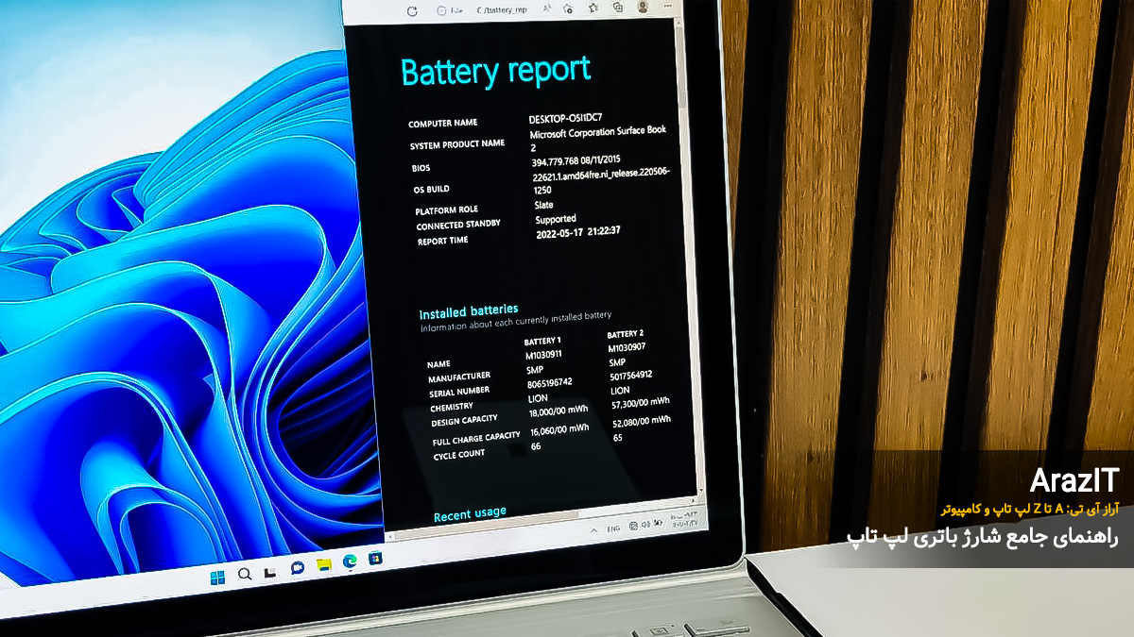Select the MANUFACTURER row label

click(x=459, y=378)
